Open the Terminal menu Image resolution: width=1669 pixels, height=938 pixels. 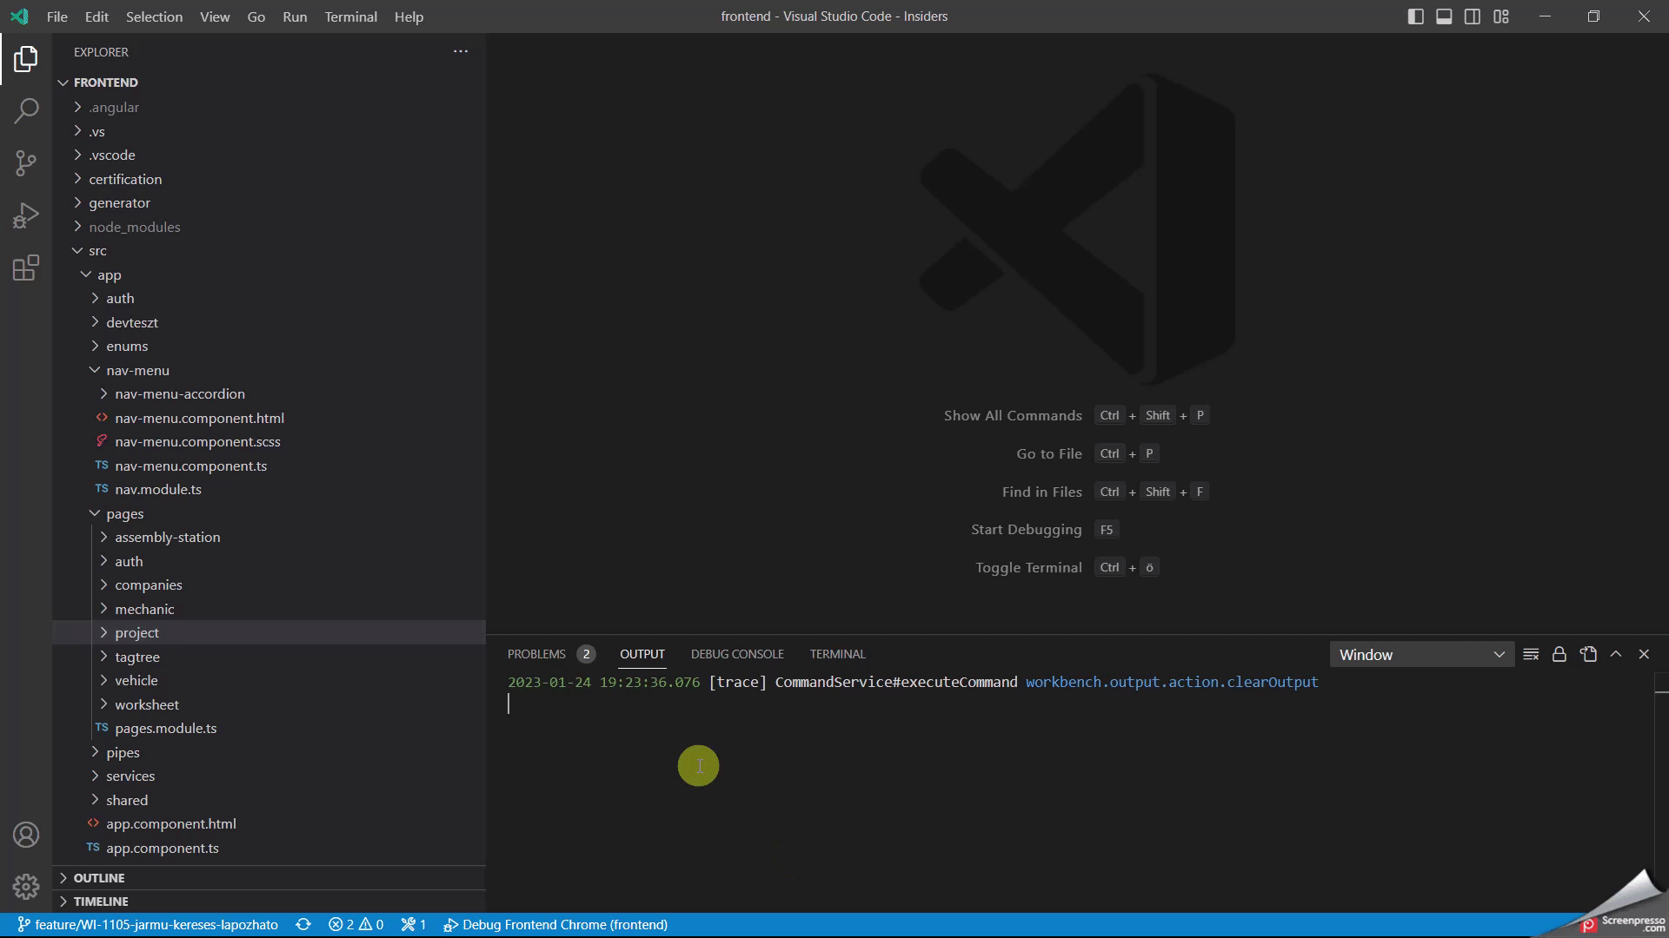coord(350,17)
